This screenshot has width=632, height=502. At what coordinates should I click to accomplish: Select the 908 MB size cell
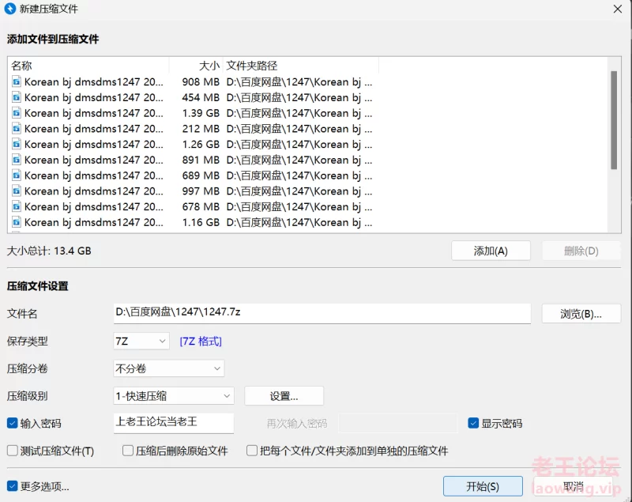point(201,82)
